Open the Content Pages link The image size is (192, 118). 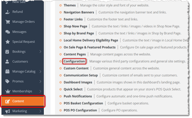click(x=74, y=54)
